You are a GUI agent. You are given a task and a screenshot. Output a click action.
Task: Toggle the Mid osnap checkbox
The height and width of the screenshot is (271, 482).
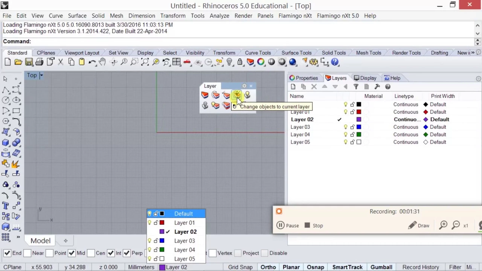(x=72, y=253)
